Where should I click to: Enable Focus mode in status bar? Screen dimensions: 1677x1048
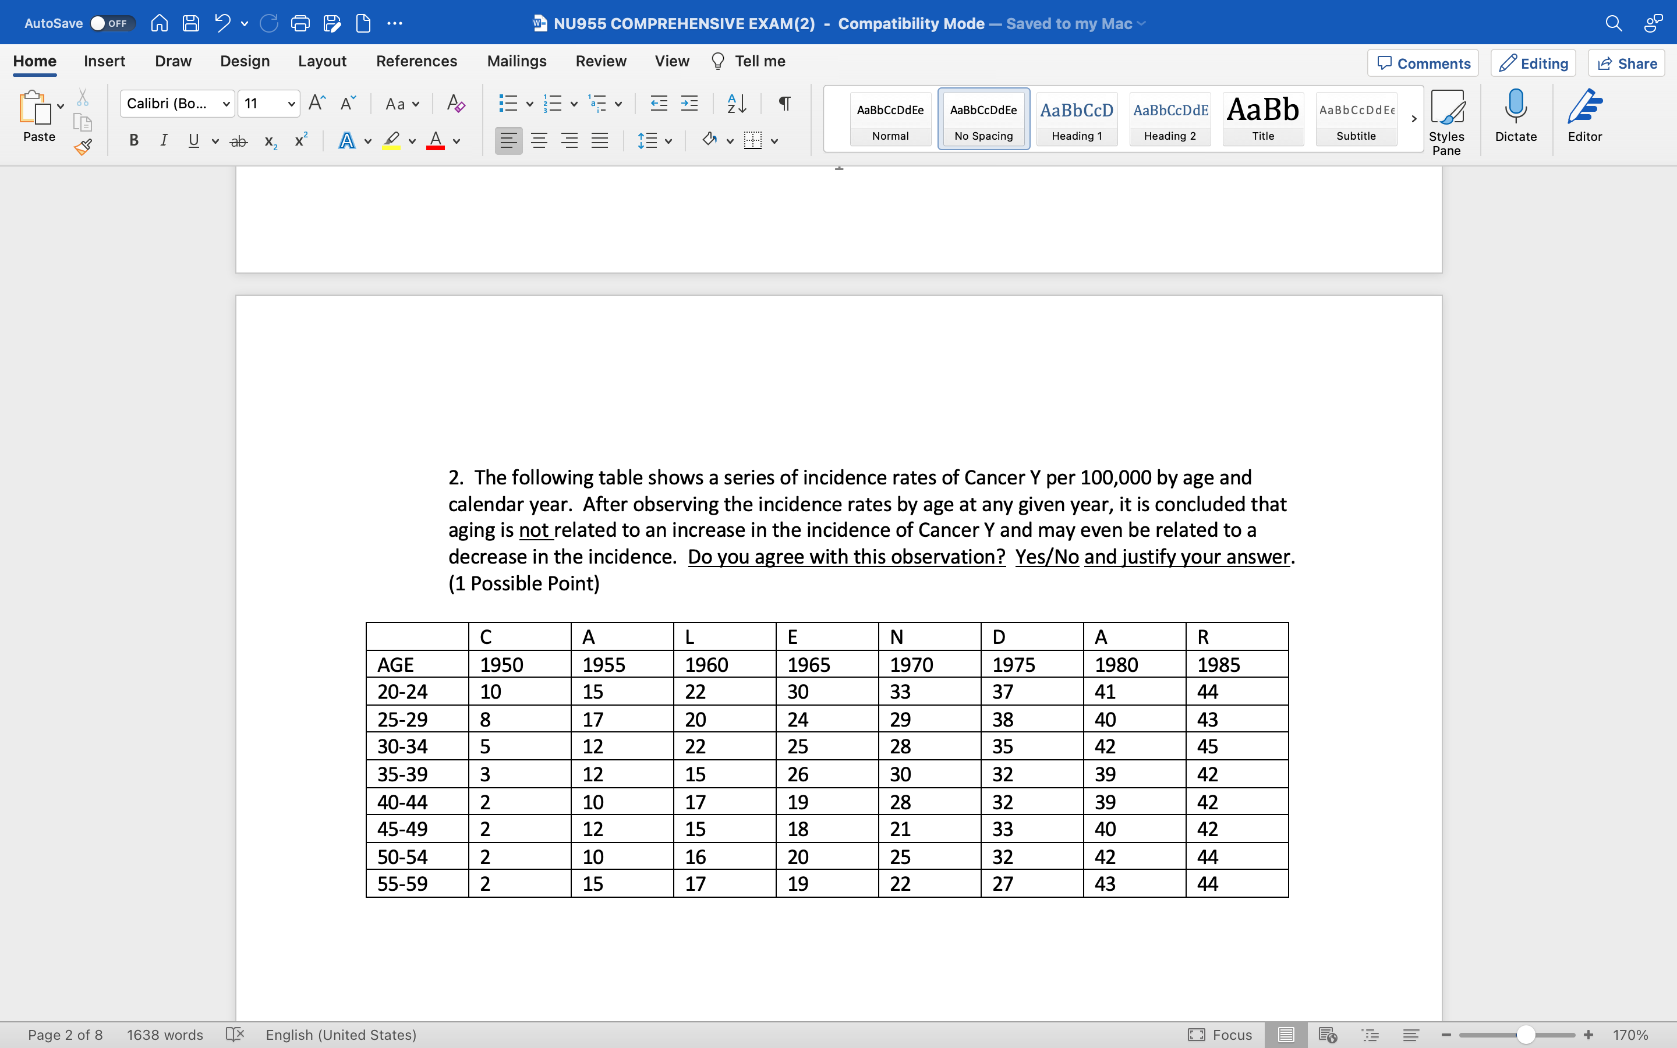(x=1220, y=1035)
